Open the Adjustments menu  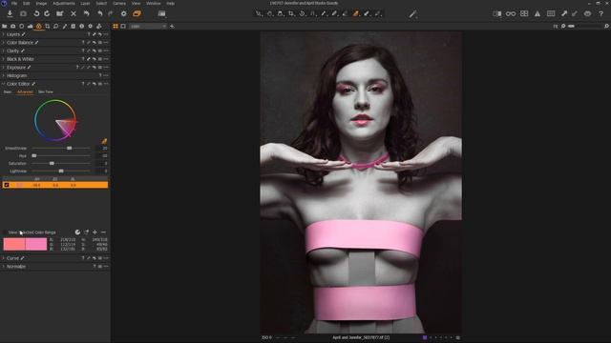64,3
